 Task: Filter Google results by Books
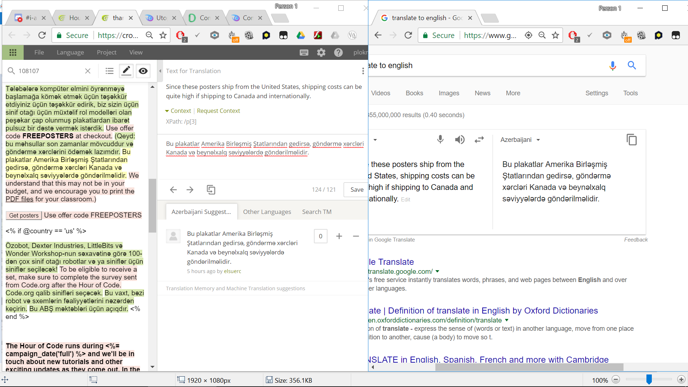[414, 93]
